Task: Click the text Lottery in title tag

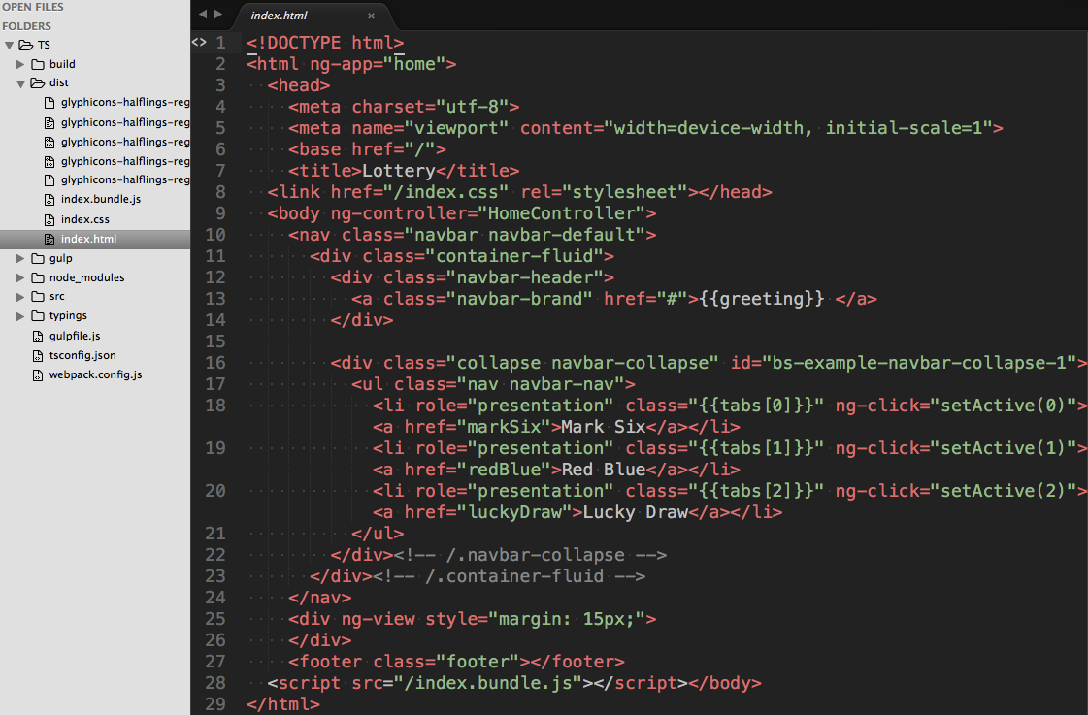Action: click(x=398, y=171)
